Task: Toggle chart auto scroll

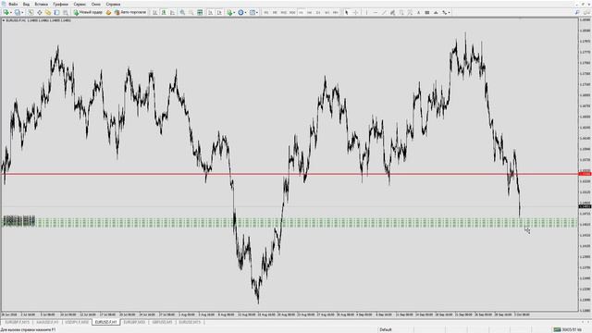Action: tap(210, 12)
